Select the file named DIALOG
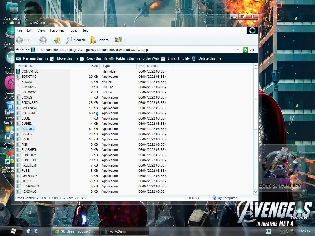 pyautogui.click(x=27, y=129)
